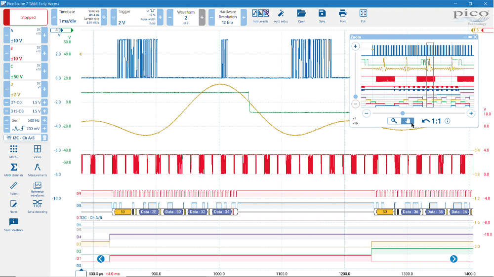
Task: Select the magnifier zoom-selection tool
Action: [x=394, y=121]
